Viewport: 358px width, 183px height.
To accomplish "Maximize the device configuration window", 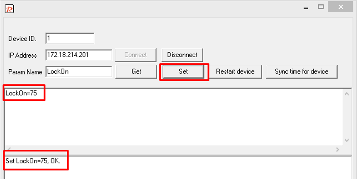I will click(321, 7).
